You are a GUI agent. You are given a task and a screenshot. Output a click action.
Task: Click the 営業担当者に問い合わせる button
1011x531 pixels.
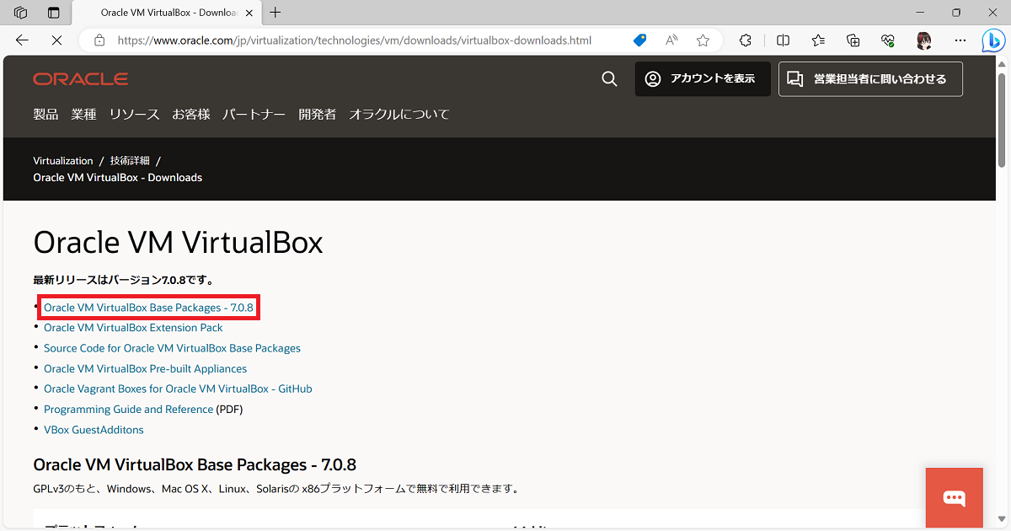869,78
